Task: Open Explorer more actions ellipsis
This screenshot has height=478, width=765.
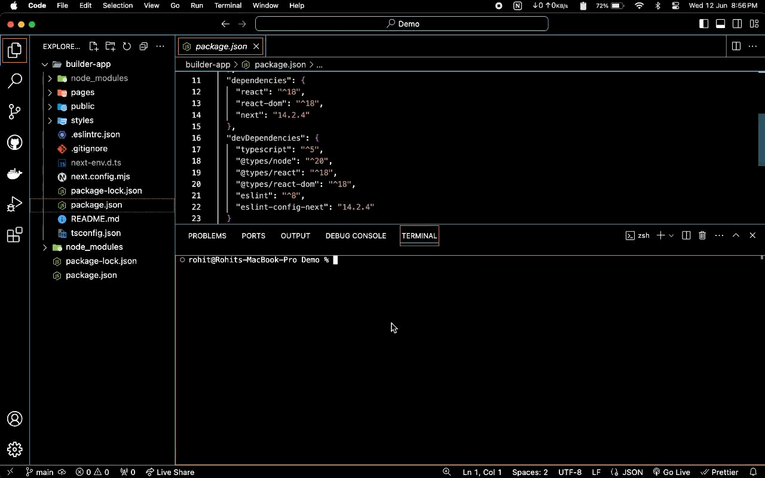Action: 160,47
